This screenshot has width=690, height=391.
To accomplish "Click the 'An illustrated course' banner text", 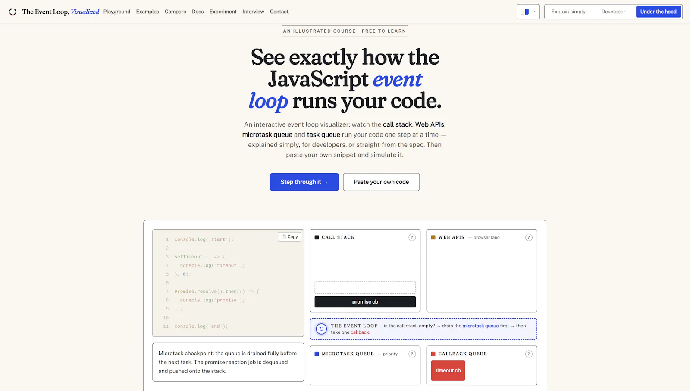I will tap(345, 31).
